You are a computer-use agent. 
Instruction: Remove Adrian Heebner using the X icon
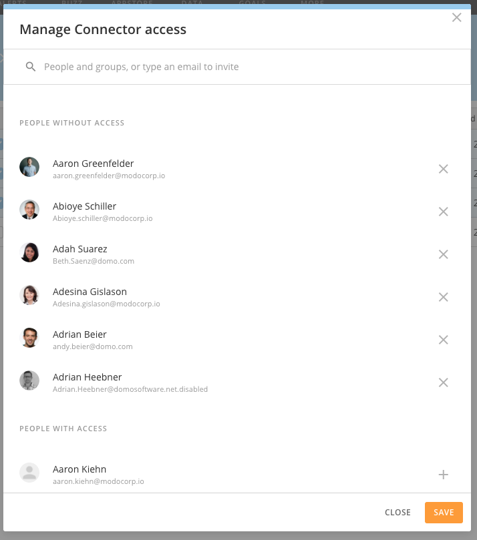click(x=443, y=382)
